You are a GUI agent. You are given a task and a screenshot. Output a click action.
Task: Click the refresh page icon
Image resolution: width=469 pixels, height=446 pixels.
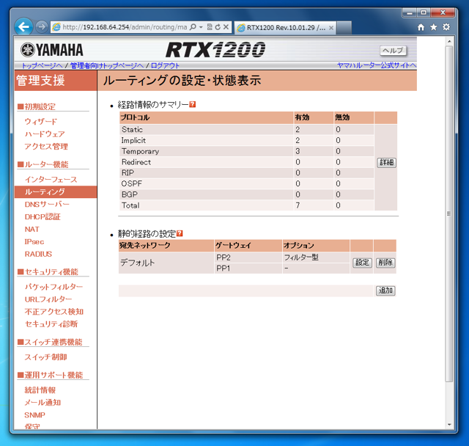tap(218, 27)
